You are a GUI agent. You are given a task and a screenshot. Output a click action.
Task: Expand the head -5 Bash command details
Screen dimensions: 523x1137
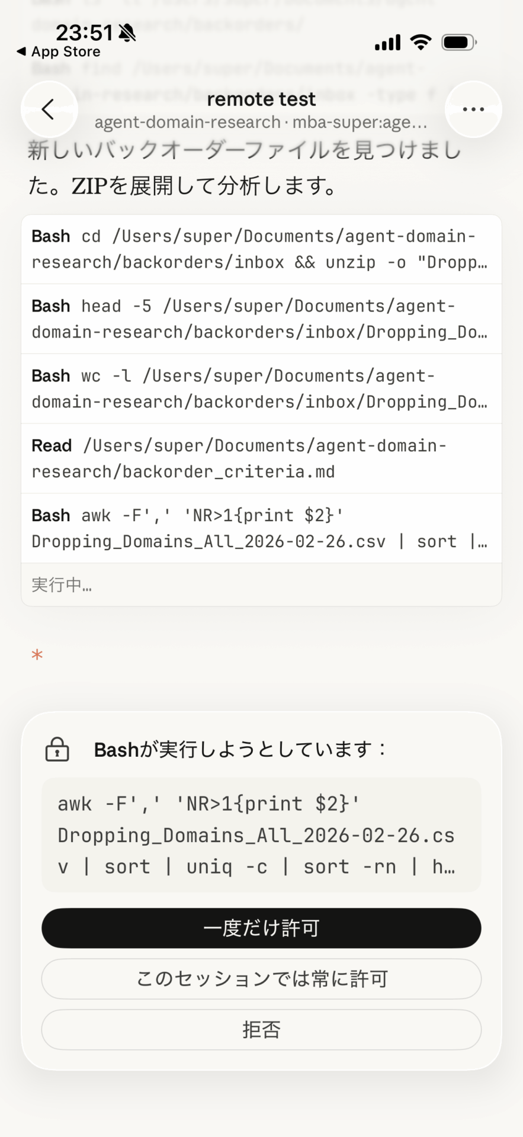point(261,319)
